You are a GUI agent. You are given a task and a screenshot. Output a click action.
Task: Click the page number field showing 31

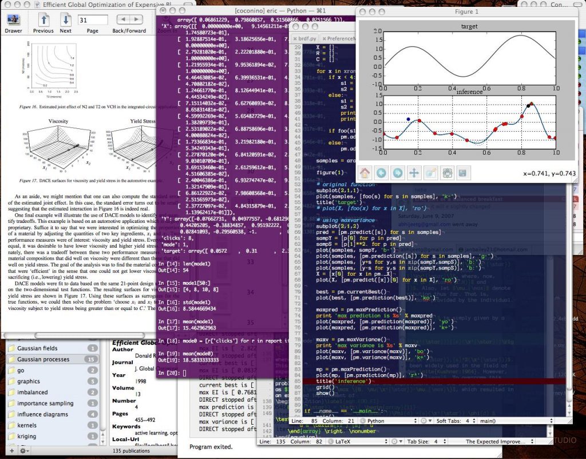[93, 20]
